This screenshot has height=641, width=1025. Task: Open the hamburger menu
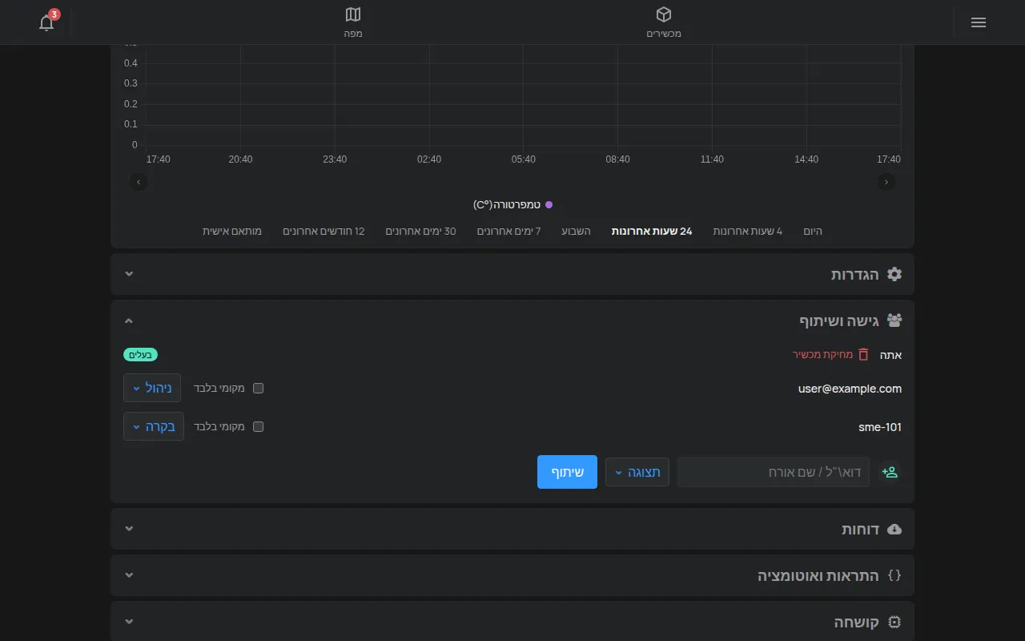(x=978, y=22)
